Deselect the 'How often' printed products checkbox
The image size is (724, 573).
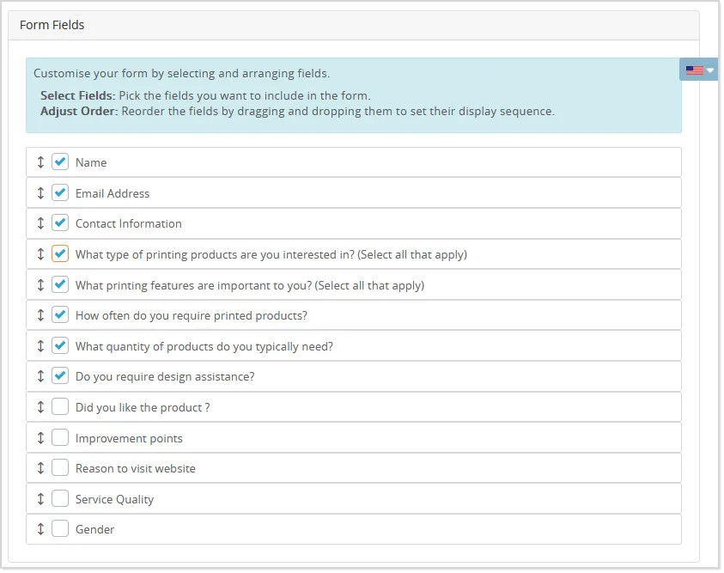60,315
